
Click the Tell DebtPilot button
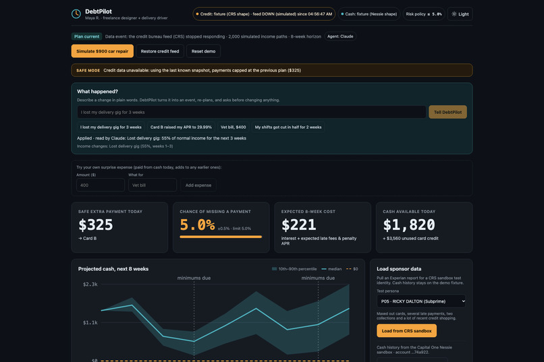447,112
